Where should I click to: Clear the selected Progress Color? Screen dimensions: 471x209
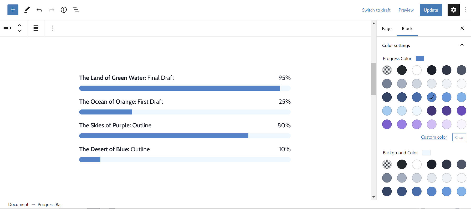[459, 137]
